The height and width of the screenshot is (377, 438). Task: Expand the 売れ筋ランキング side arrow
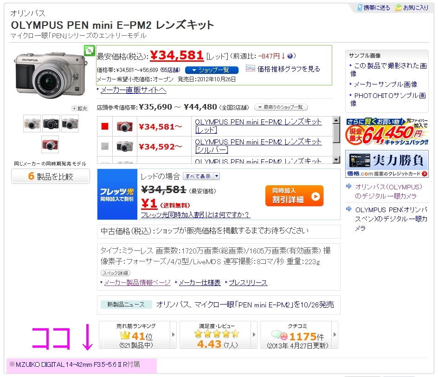(173, 335)
